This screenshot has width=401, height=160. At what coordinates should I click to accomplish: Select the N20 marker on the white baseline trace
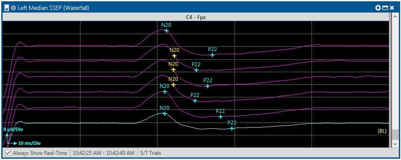point(165,114)
